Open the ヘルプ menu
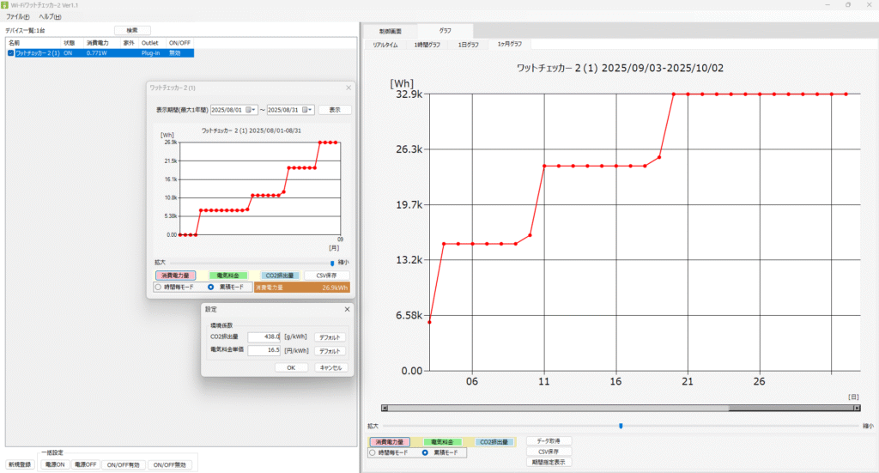The width and height of the screenshot is (879, 473). 49,17
